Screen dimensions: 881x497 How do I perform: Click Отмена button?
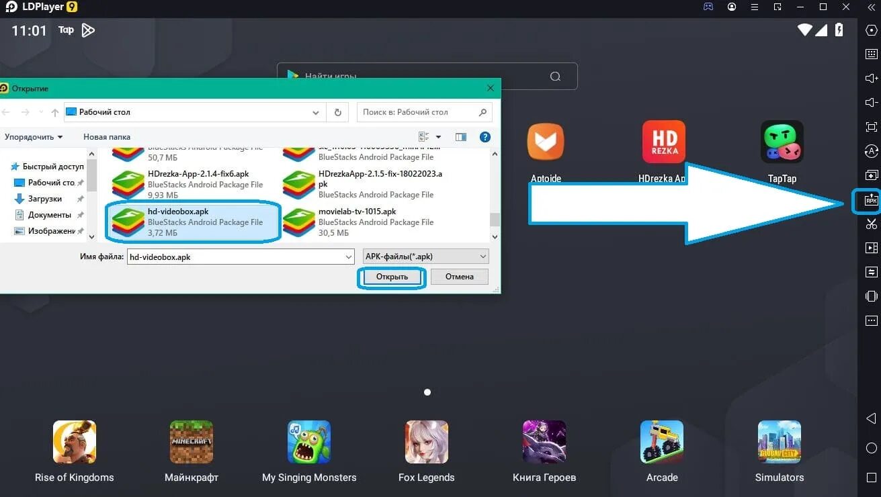459,277
